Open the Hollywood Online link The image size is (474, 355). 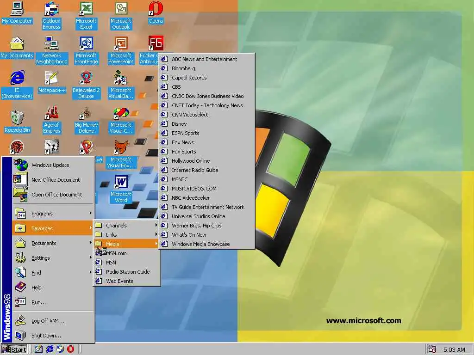[207, 161]
